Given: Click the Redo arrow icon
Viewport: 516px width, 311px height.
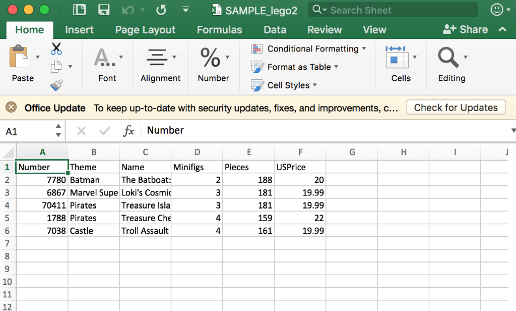Looking at the screenshot, I should pos(161,10).
